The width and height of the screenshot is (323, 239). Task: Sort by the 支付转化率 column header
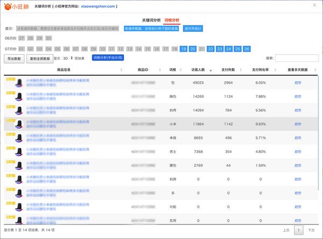[x=261, y=70]
